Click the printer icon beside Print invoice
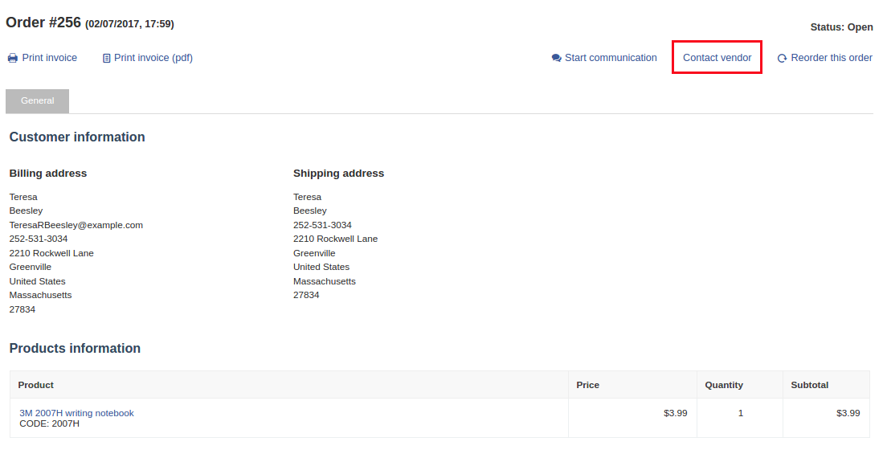 [12, 58]
